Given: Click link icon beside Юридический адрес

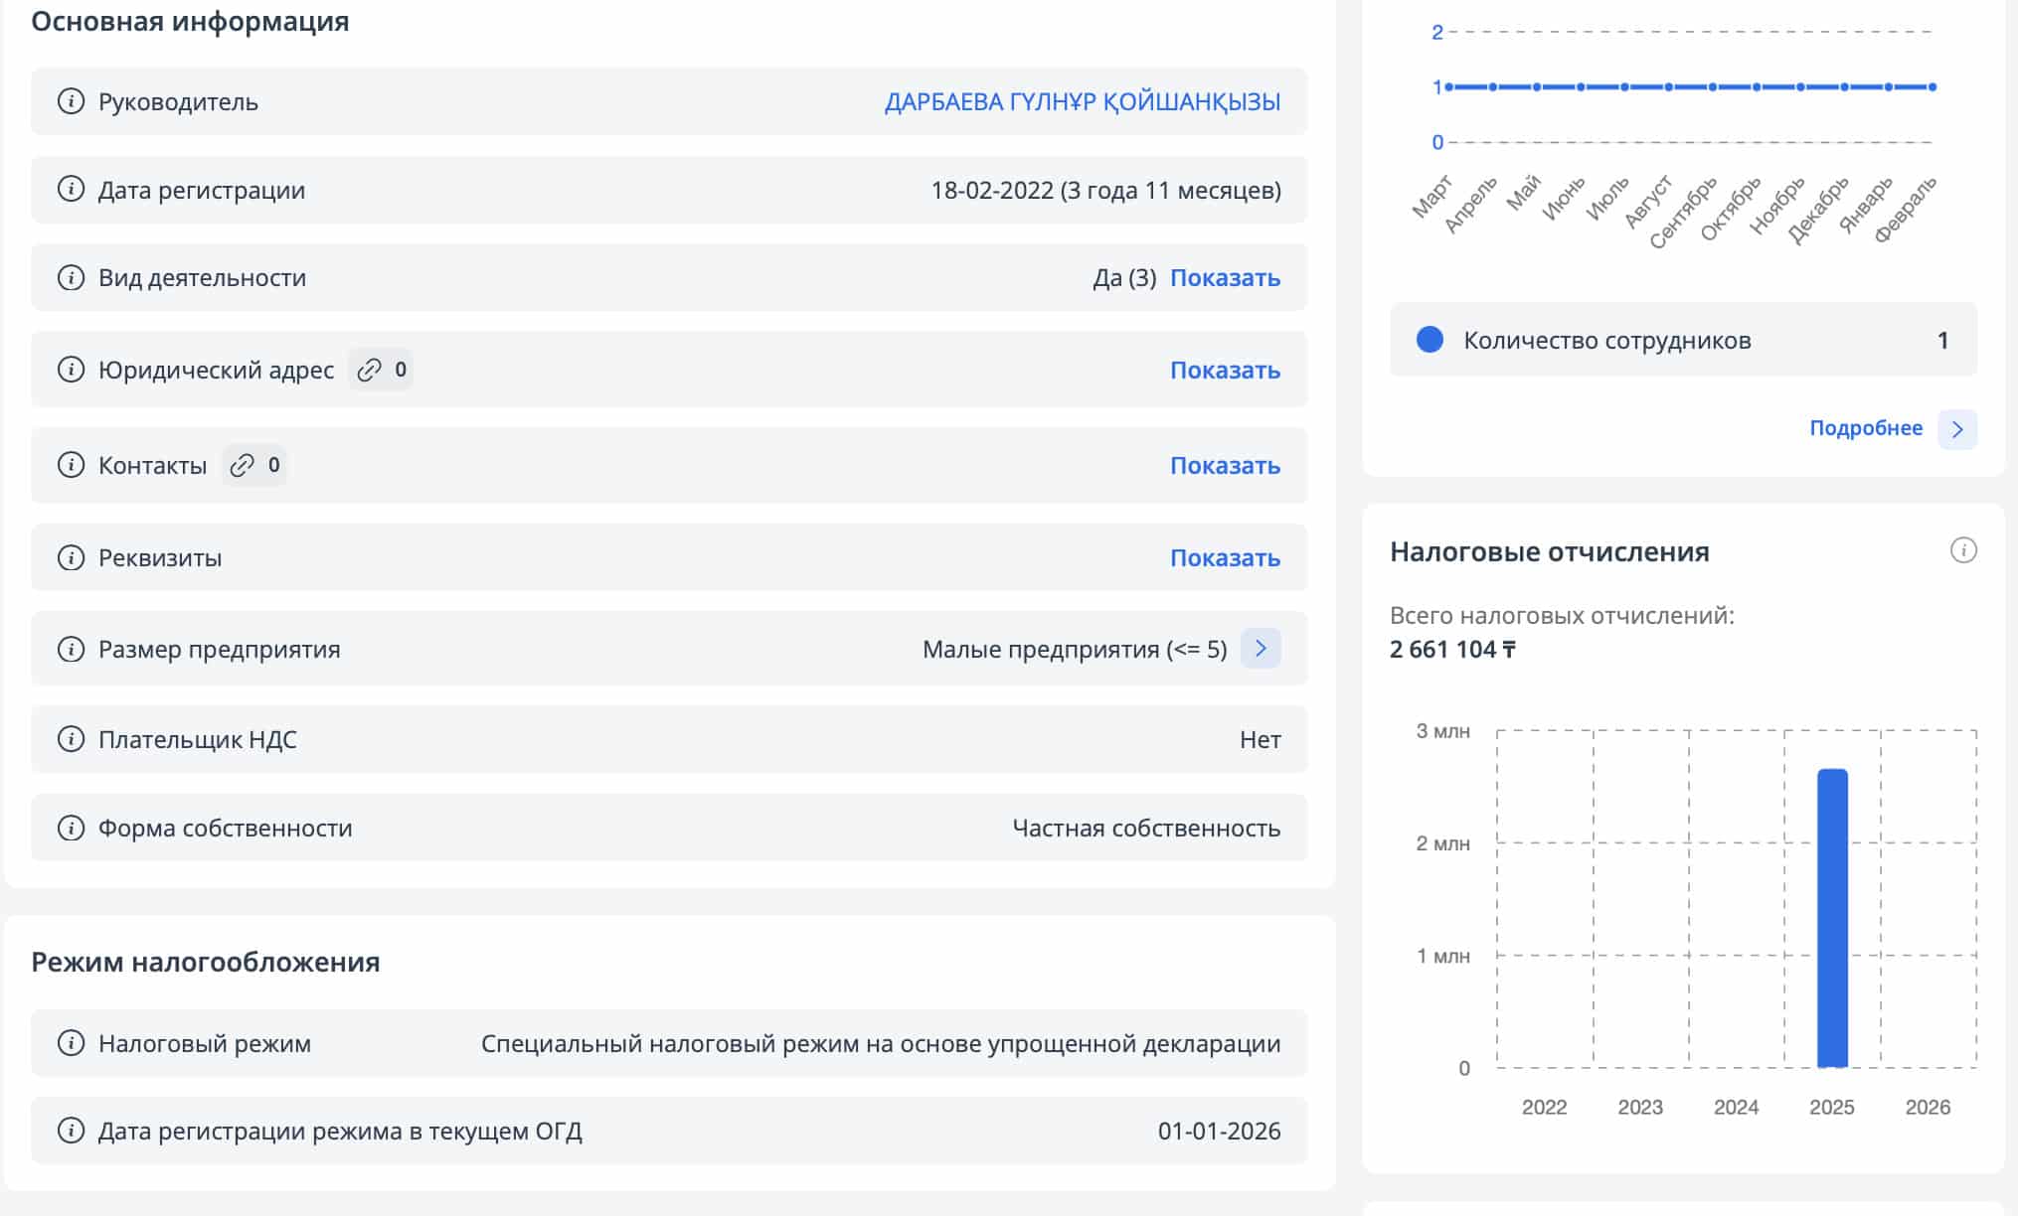Looking at the screenshot, I should click(x=370, y=370).
